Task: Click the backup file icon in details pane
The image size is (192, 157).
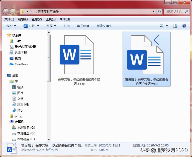Action: (x=12, y=148)
